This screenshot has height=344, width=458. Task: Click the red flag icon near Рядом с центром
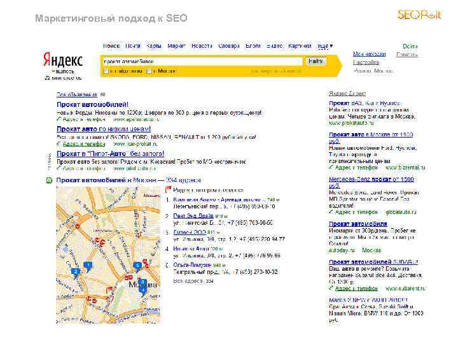(168, 190)
